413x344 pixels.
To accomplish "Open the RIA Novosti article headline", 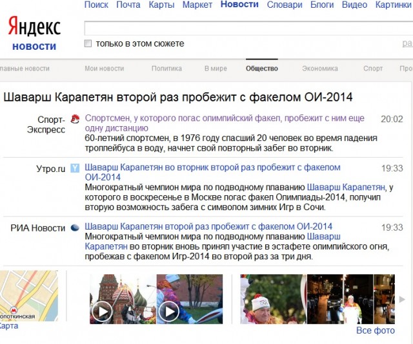I will 208,226.
